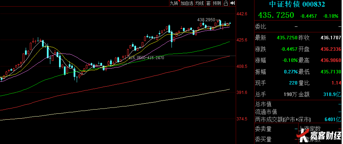The height and width of the screenshot is (144, 343).
Task: Click the 最新 value 435.7250
Action: [x=287, y=38]
